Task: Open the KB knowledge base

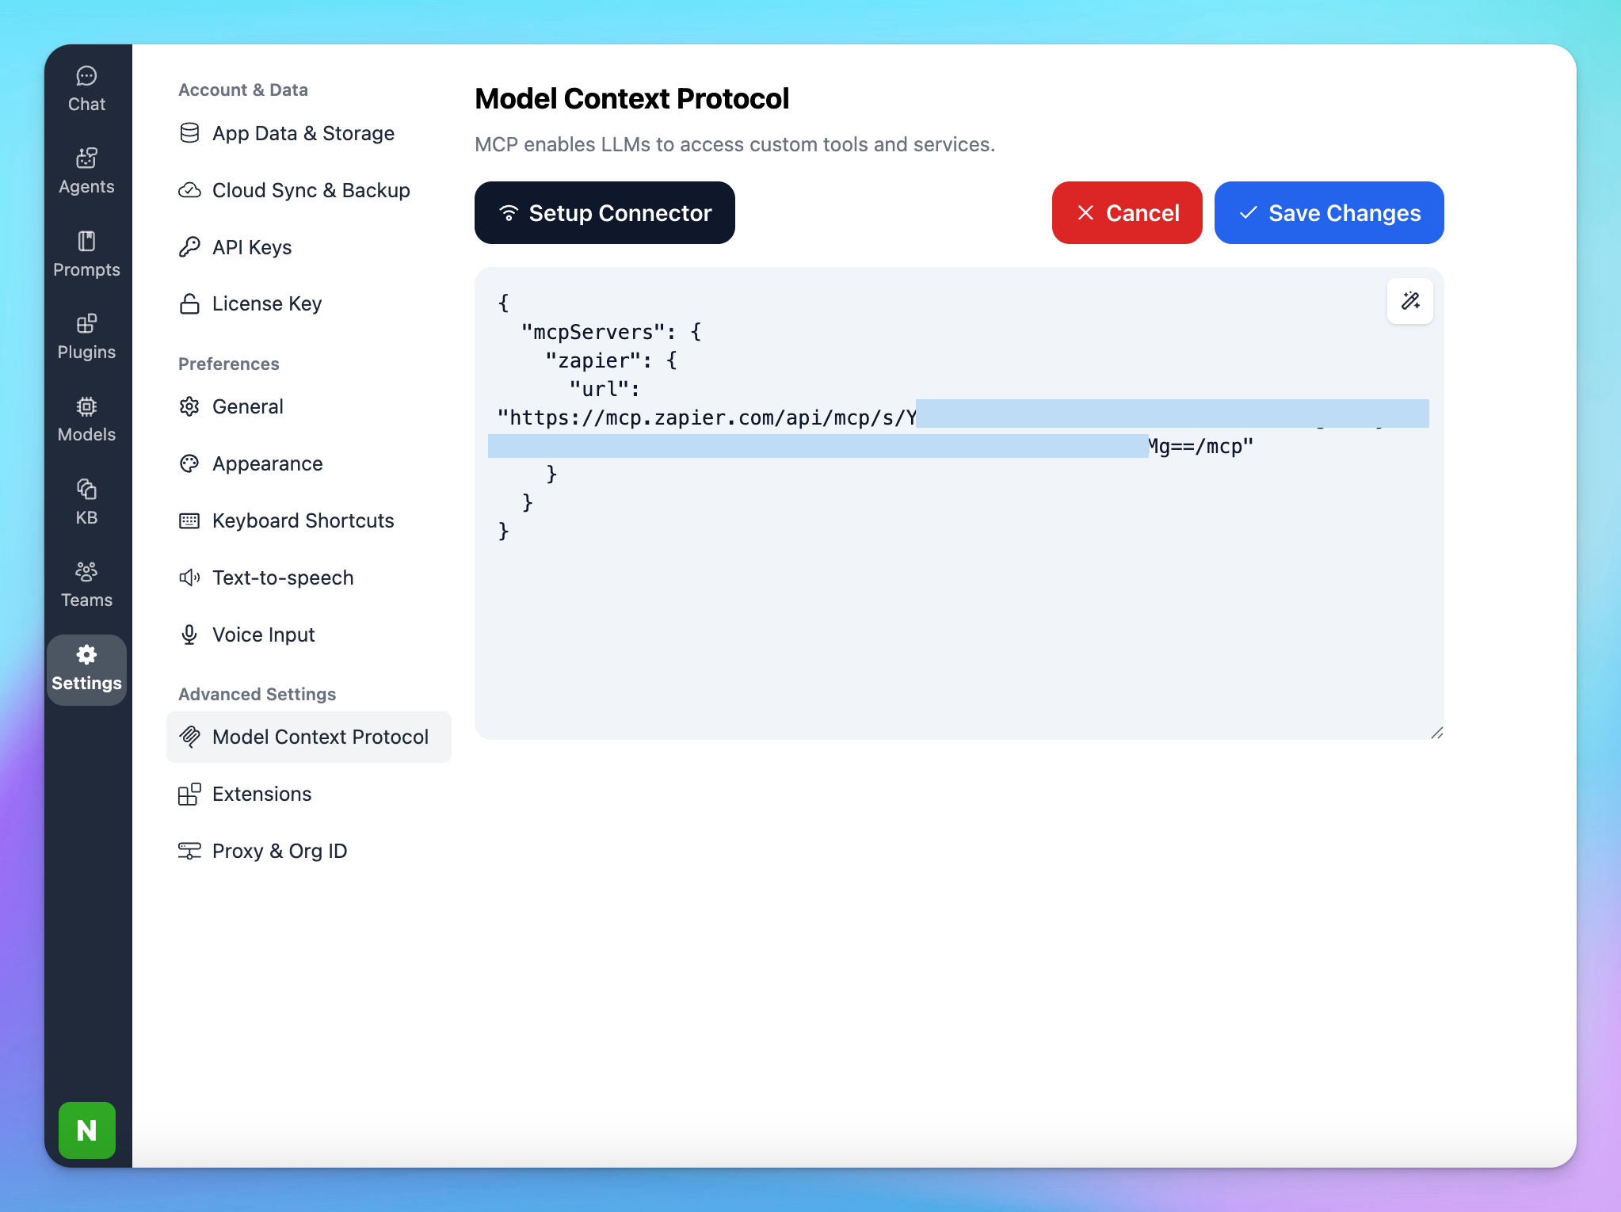Action: [86, 502]
